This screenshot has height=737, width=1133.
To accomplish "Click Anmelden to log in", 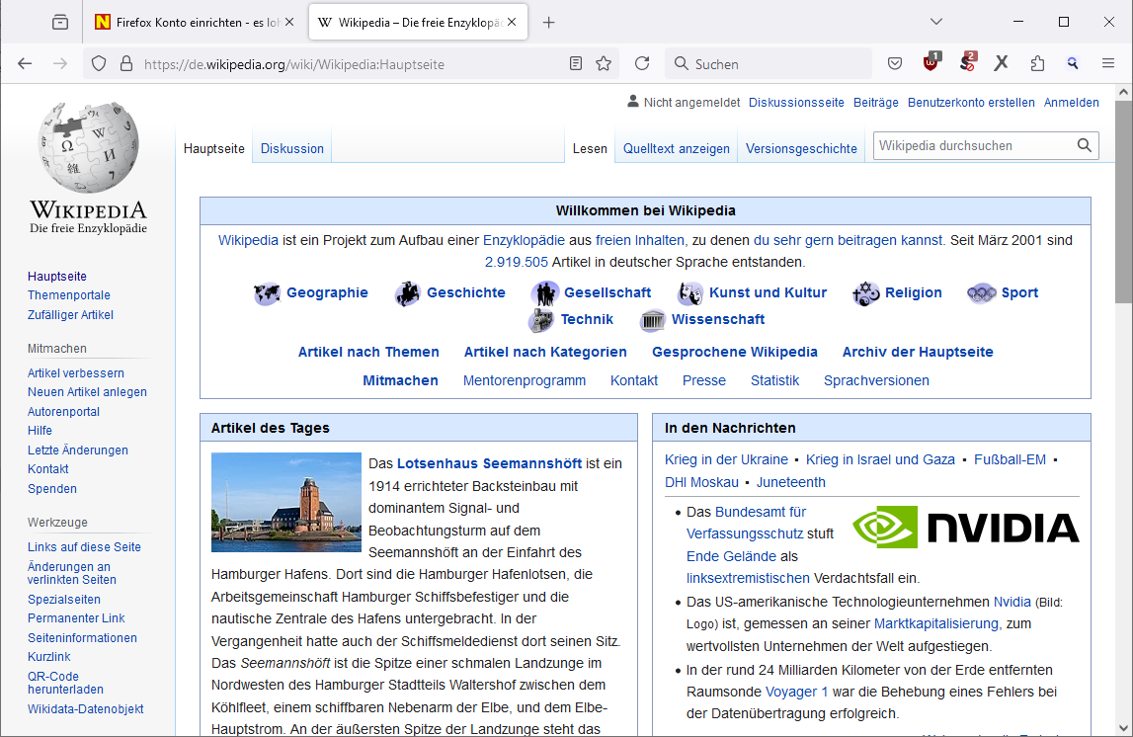I will coord(1071,103).
